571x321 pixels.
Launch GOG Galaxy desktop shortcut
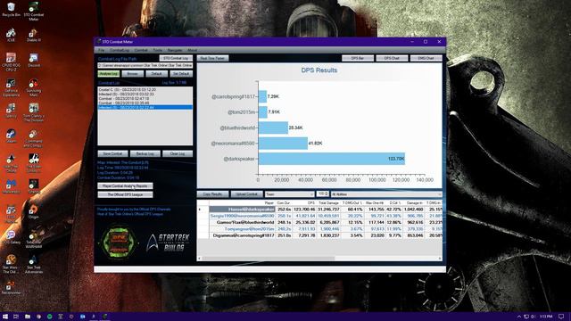click(x=11, y=237)
